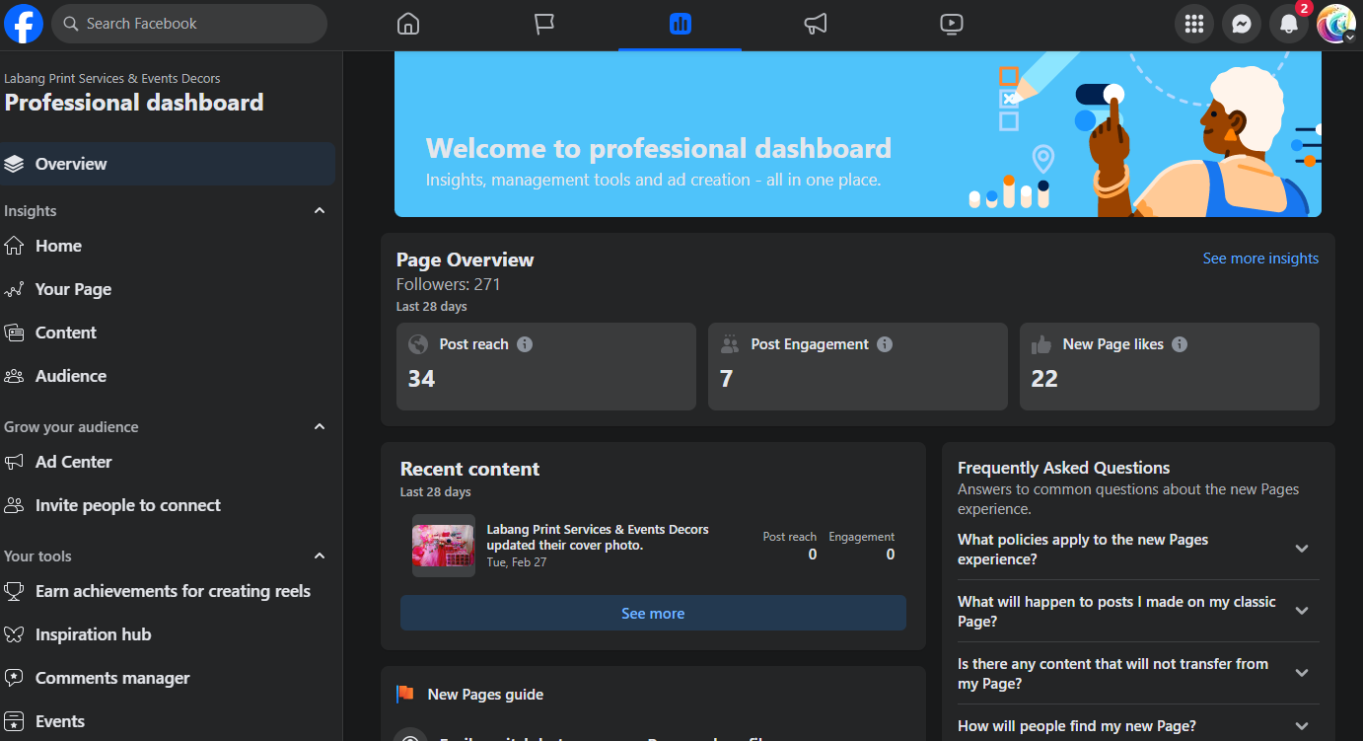This screenshot has width=1363, height=741.
Task: Click the Comments manager speech bubble icon
Action: coord(14,678)
